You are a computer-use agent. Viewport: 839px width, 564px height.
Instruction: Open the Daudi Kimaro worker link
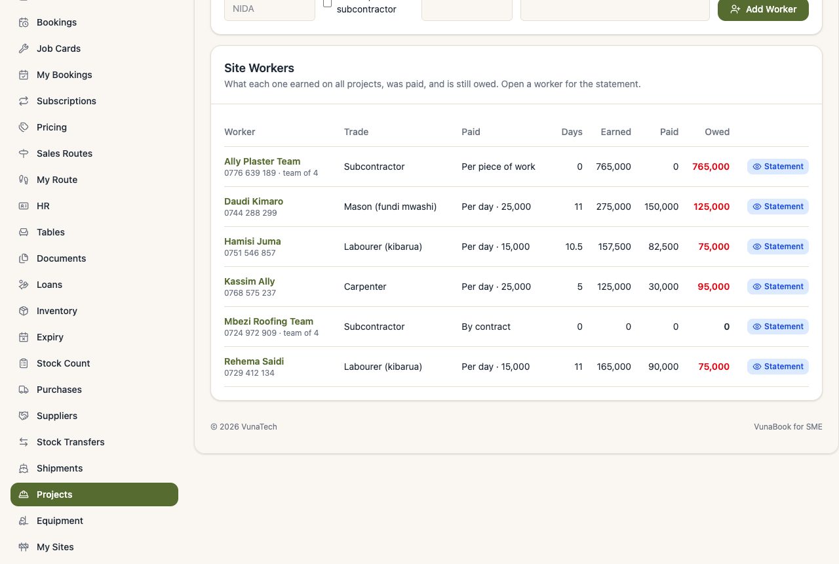(x=254, y=201)
